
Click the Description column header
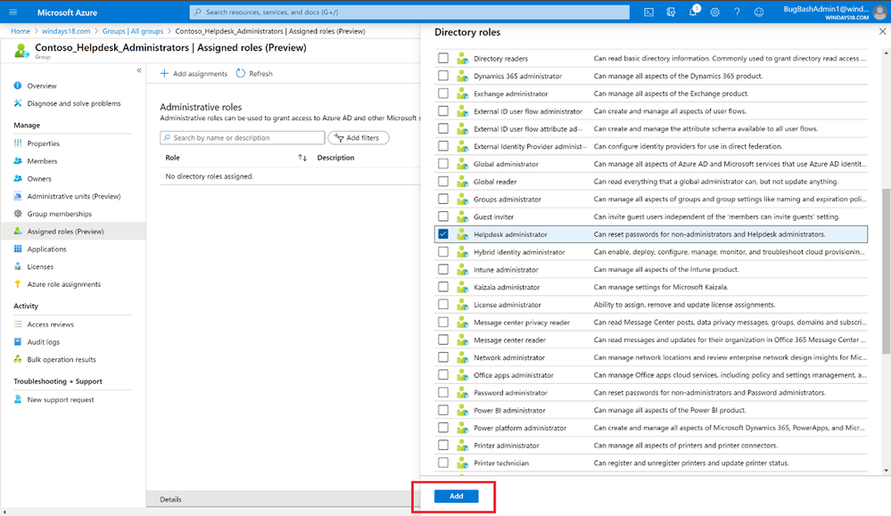click(336, 158)
